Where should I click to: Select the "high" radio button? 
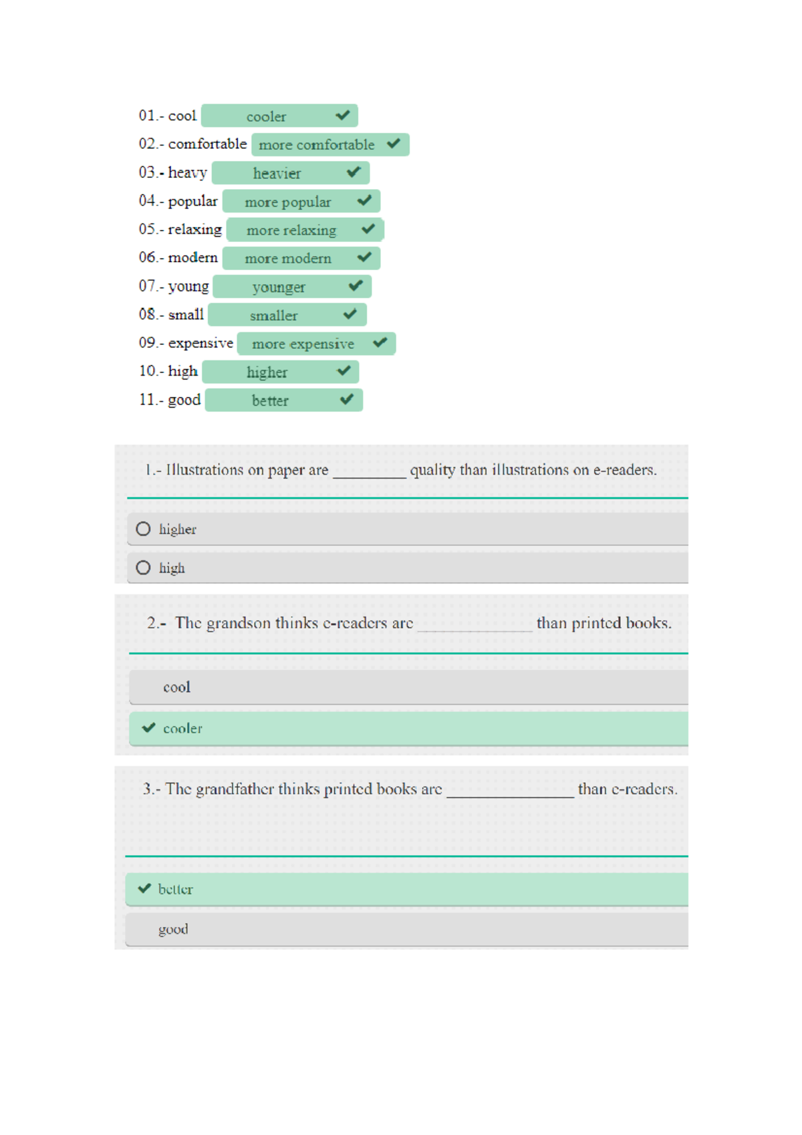(x=143, y=568)
